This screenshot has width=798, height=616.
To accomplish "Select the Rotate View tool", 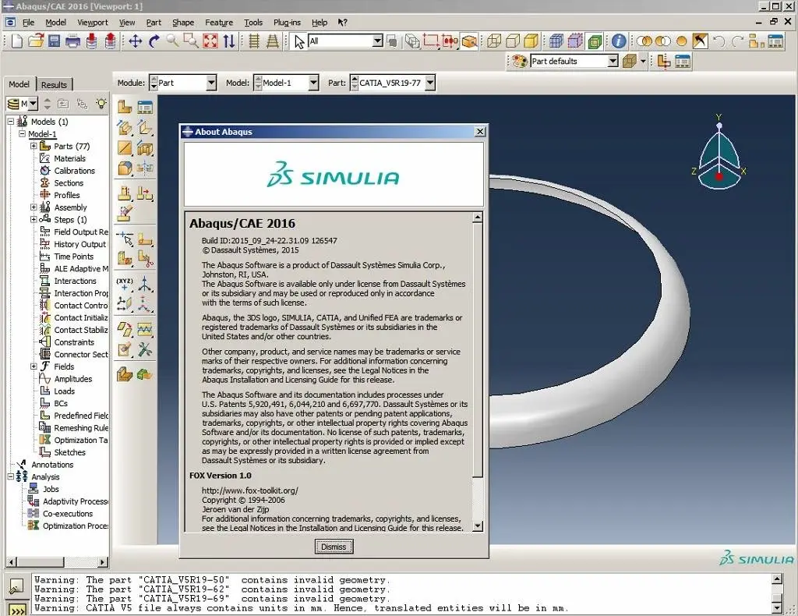I will (x=154, y=39).
